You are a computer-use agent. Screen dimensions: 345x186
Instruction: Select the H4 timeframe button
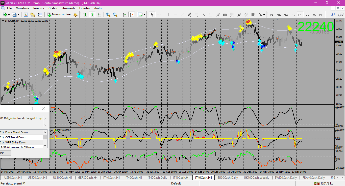(300, 15)
